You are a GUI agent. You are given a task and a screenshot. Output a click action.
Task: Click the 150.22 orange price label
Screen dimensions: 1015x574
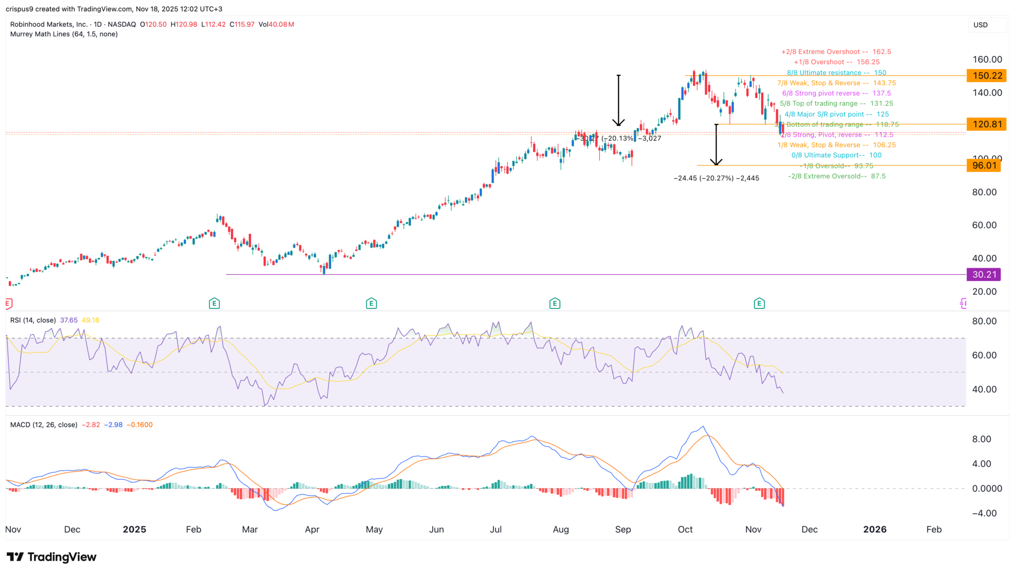point(987,76)
